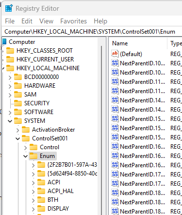Viewport: 182px width, 215px height.
Task: Expand the DISPLAY key
Action: (x=33, y=209)
